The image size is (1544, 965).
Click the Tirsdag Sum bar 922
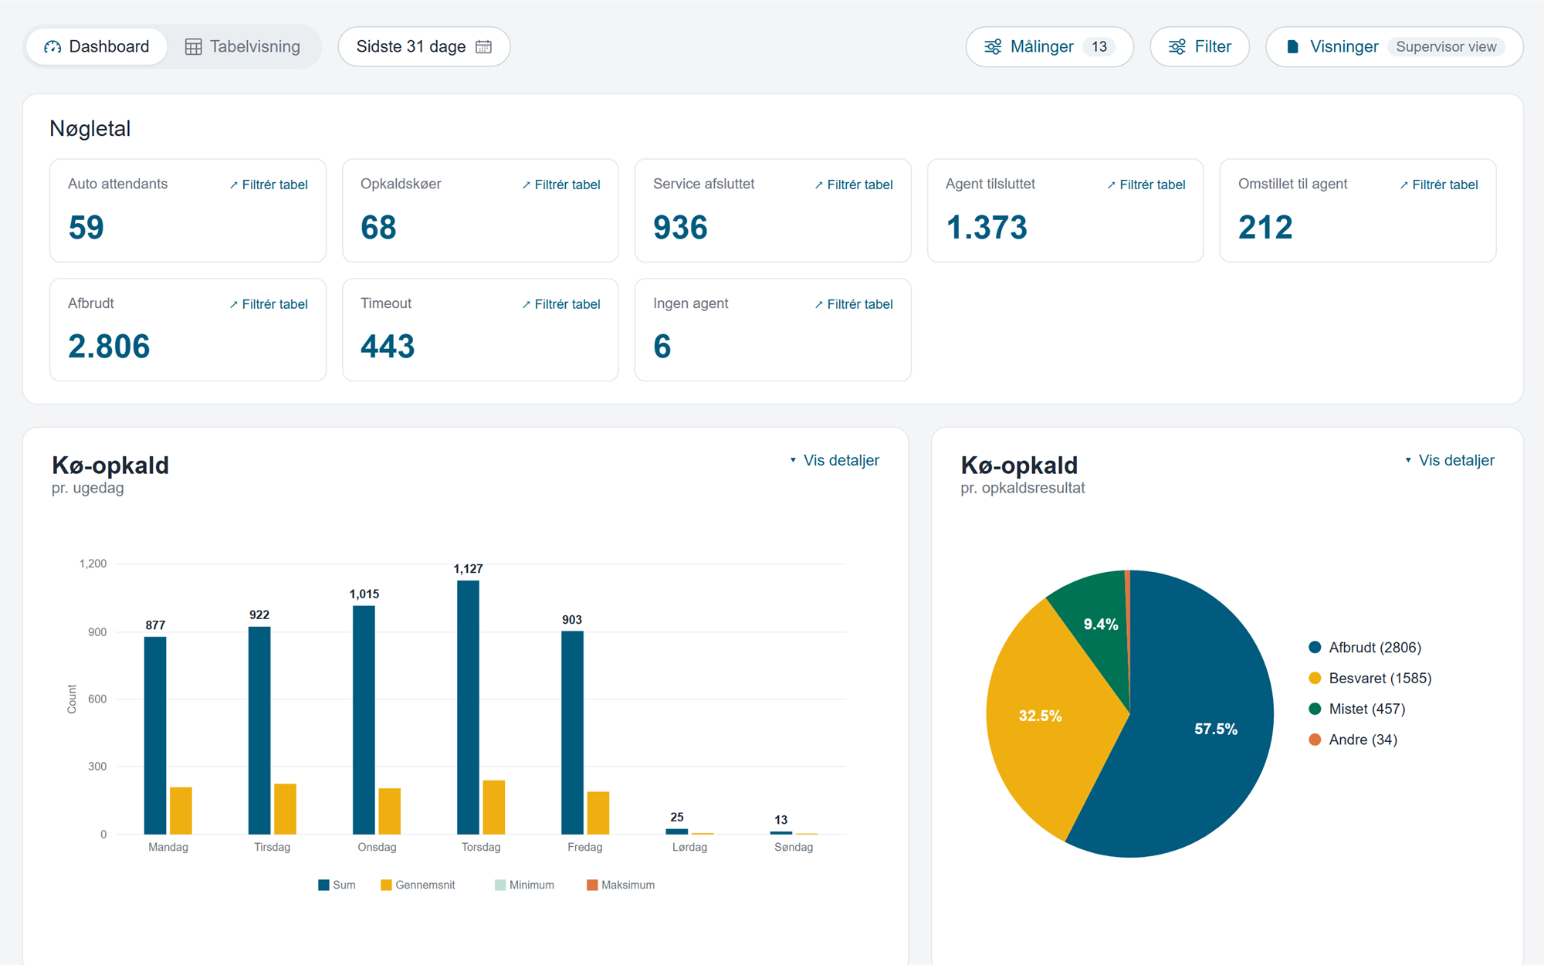coord(259,730)
